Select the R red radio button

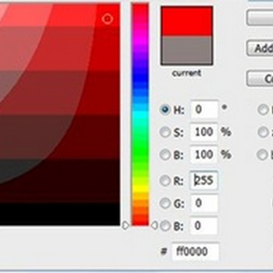(165, 181)
